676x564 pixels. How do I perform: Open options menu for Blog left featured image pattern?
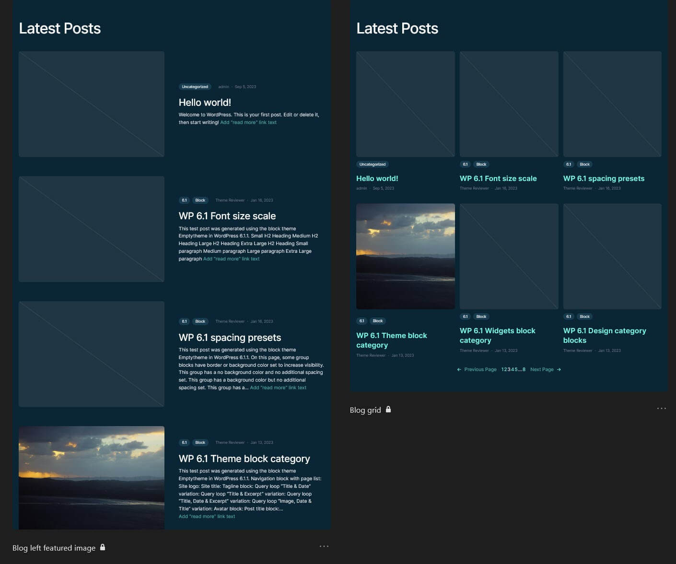coord(324,546)
